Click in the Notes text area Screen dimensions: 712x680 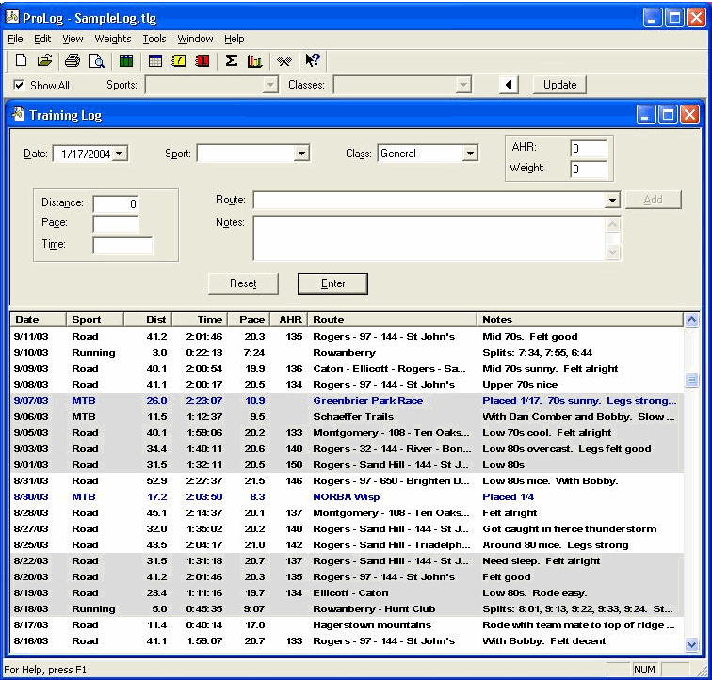pyautogui.click(x=429, y=238)
